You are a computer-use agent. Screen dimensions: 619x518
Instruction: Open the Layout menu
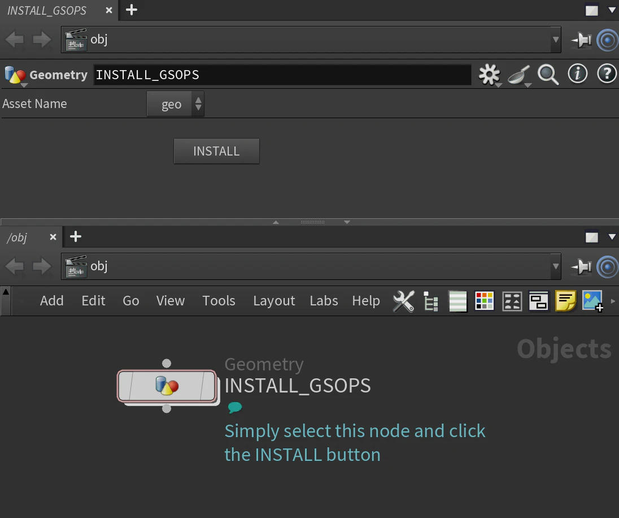coord(274,301)
